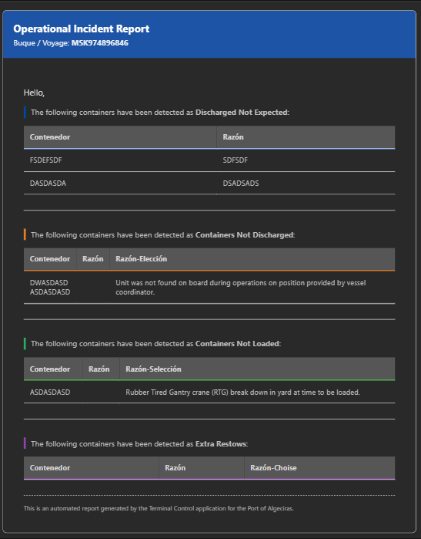
Task: Select reason cell SDFSDF
Action: pyautogui.click(x=236, y=160)
